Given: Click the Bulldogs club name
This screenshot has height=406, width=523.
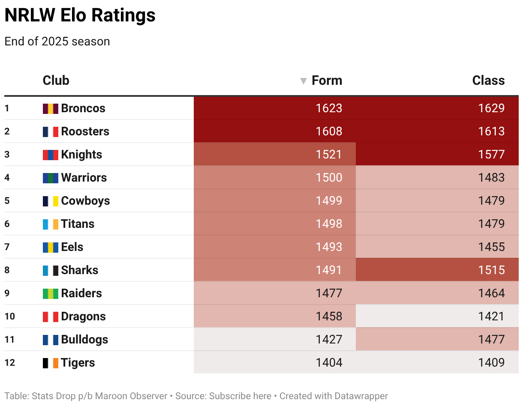Looking at the screenshot, I should [84, 340].
